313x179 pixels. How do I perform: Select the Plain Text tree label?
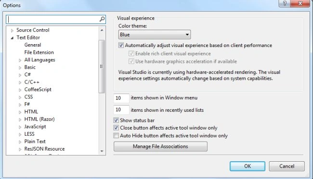coord(35,142)
